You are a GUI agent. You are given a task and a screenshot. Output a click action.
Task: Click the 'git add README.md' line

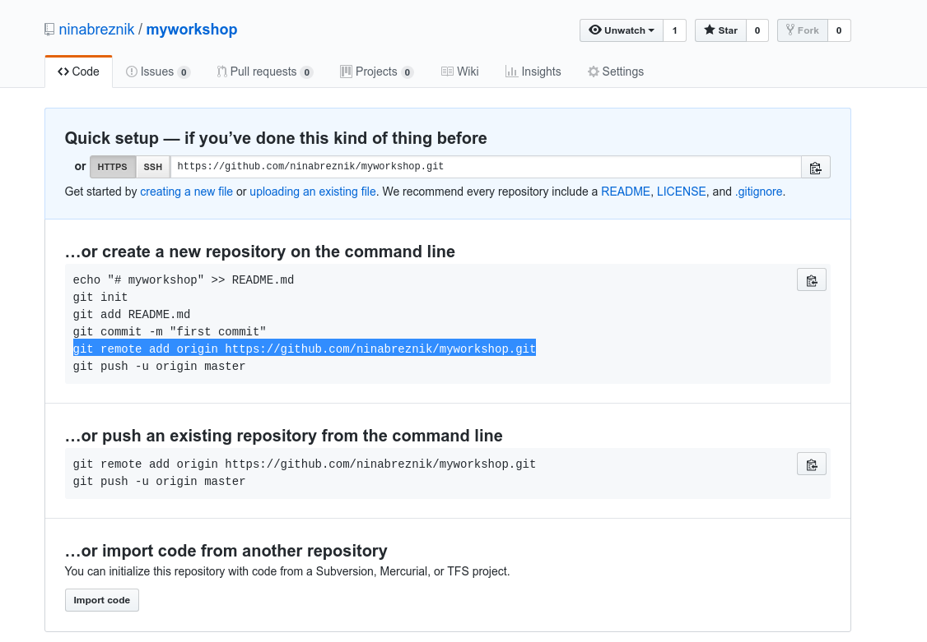click(132, 315)
